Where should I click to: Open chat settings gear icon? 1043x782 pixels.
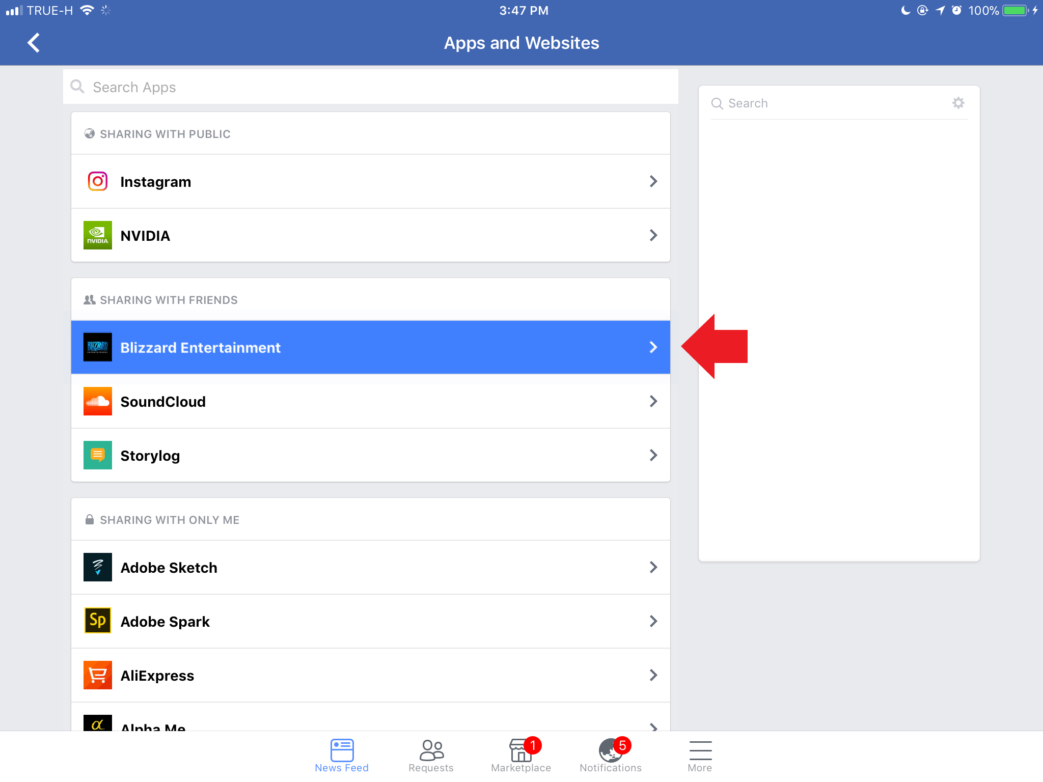coord(958,103)
